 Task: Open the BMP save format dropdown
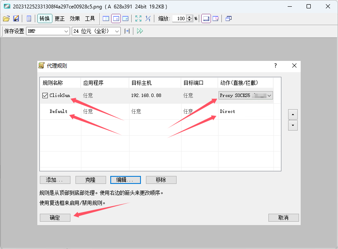pos(48,31)
